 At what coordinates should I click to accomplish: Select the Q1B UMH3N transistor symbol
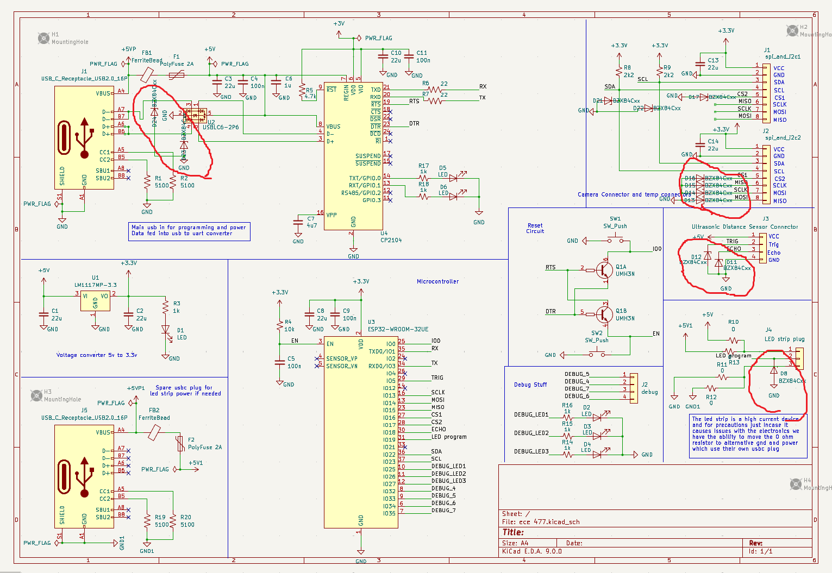point(604,314)
